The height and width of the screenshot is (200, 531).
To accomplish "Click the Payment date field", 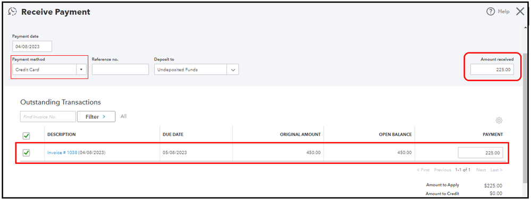I will point(32,47).
